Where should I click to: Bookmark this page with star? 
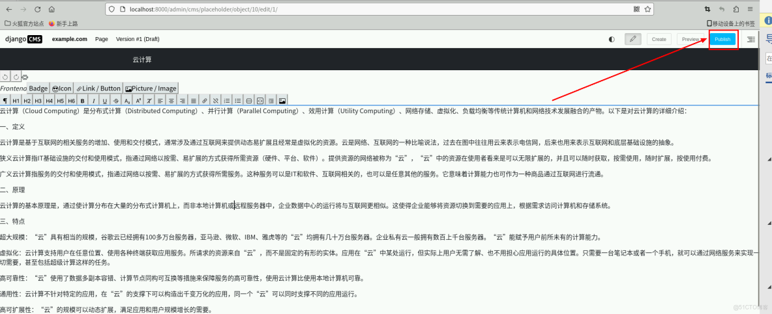pos(647,9)
